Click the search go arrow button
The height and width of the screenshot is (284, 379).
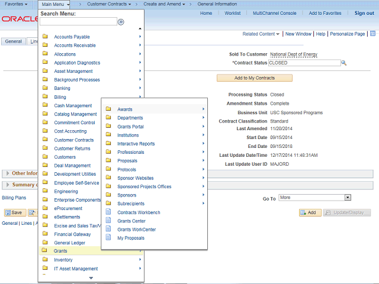coord(121,22)
